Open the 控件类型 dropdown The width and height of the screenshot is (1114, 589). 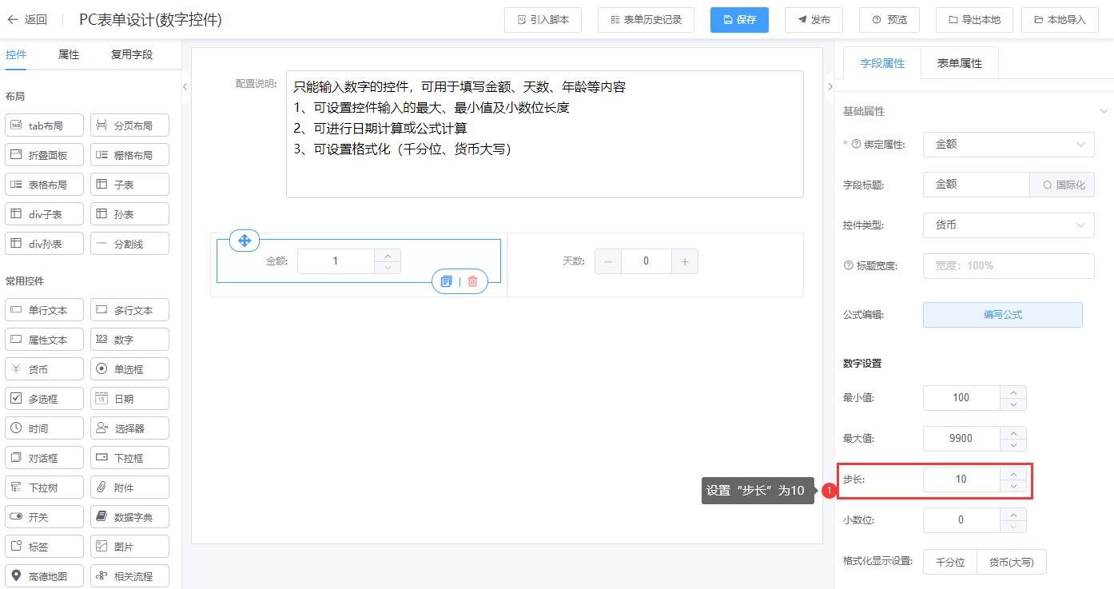(x=1009, y=225)
